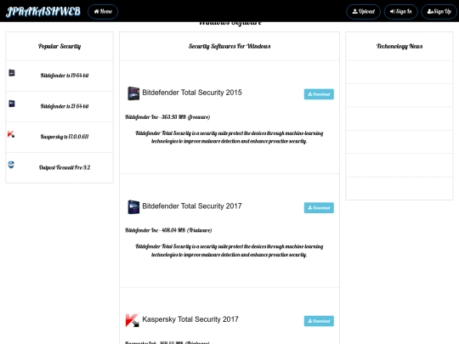Open Kaspersky ts 17.0.0.611 link

(x=65, y=137)
